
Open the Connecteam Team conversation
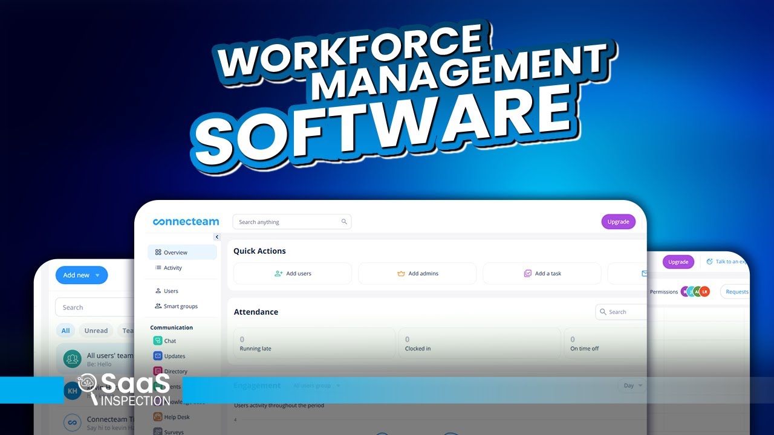click(x=96, y=422)
